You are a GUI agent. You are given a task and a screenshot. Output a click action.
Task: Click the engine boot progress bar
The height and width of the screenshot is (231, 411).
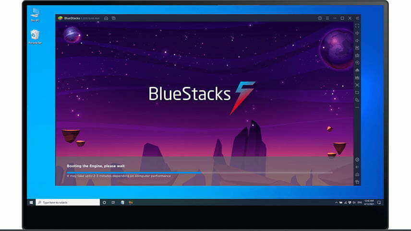tap(199, 173)
